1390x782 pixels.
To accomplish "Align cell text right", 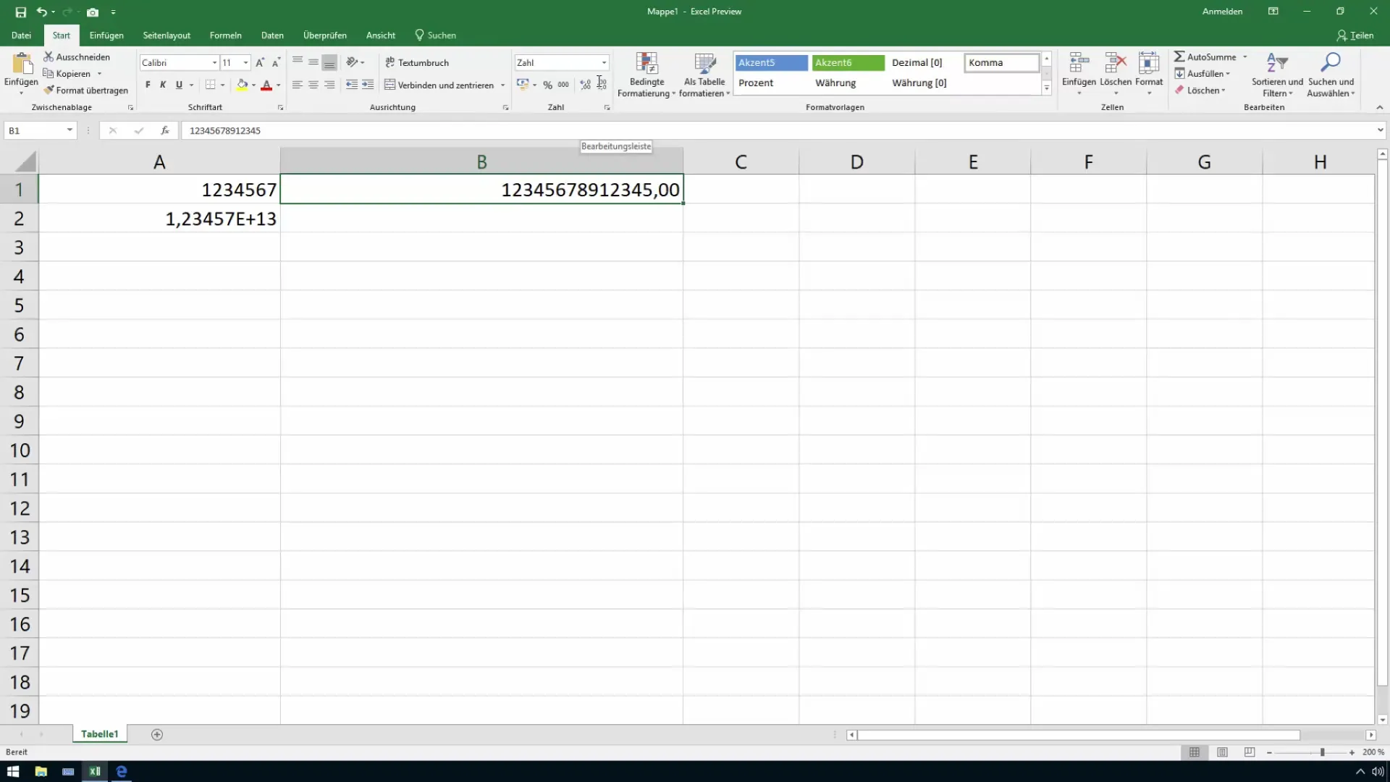I will [x=329, y=85].
